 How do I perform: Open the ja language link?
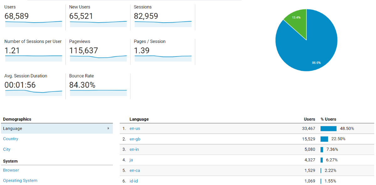[x=131, y=160]
